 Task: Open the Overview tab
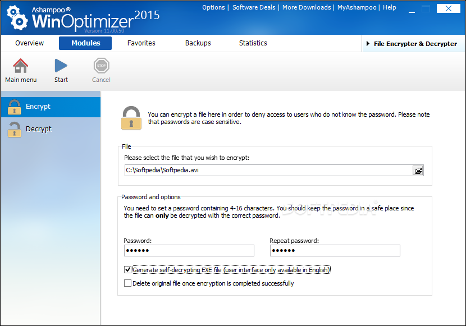29,43
